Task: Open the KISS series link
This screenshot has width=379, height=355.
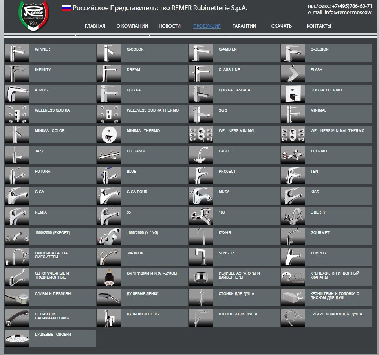Action: (315, 192)
